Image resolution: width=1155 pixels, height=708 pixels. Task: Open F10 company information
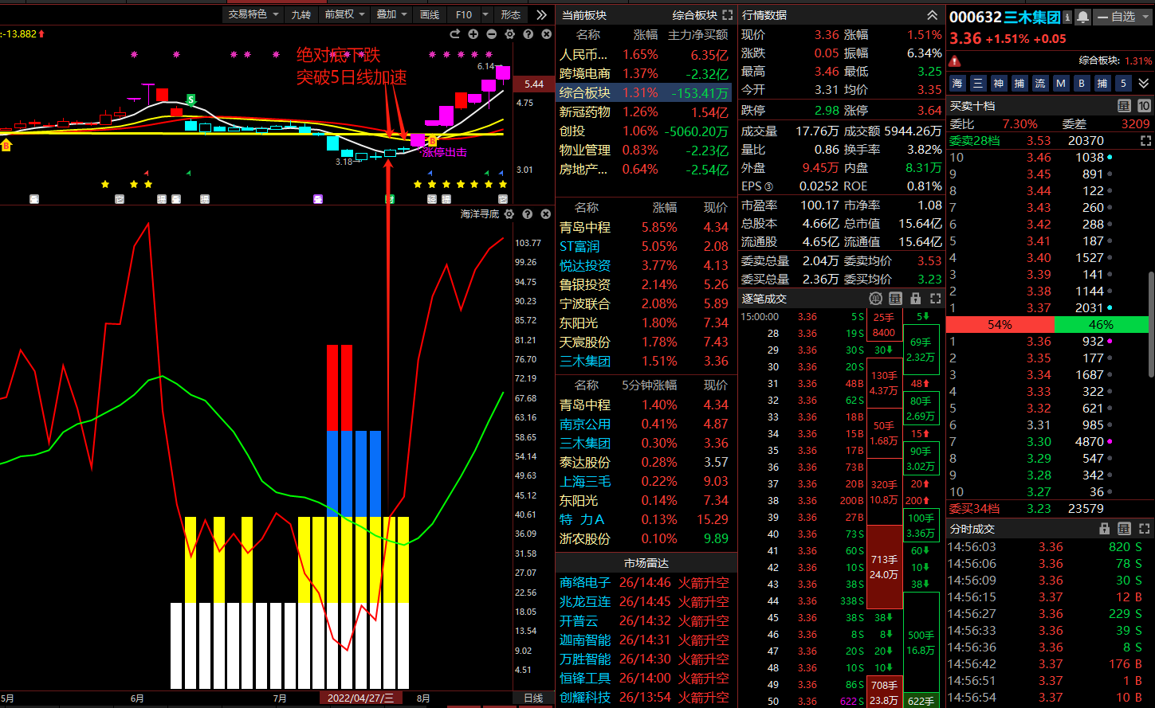464,14
